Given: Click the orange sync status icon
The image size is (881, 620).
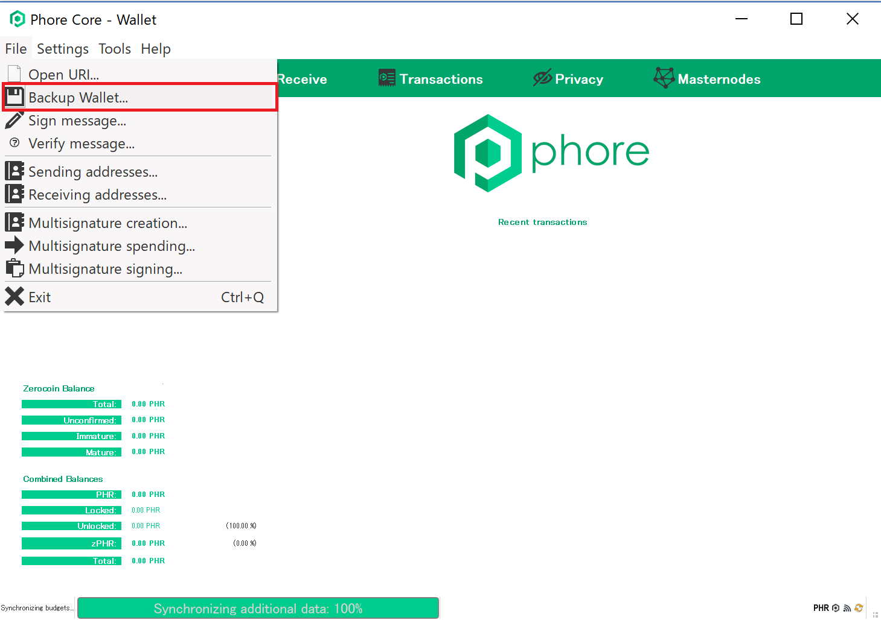Looking at the screenshot, I should pos(859,608).
